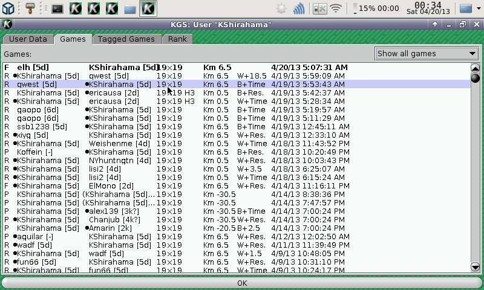
Task: Click the hammer tool icon in panel
Action: tap(30, 8)
